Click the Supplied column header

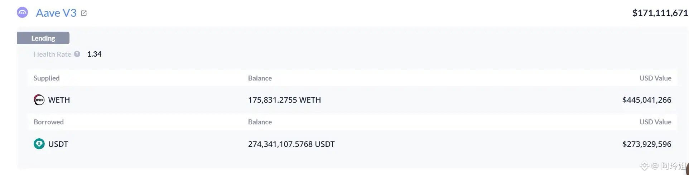47,78
